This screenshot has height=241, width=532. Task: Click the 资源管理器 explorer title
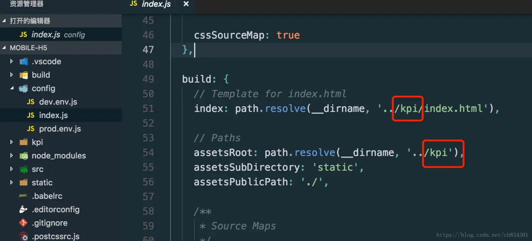[x=27, y=4]
